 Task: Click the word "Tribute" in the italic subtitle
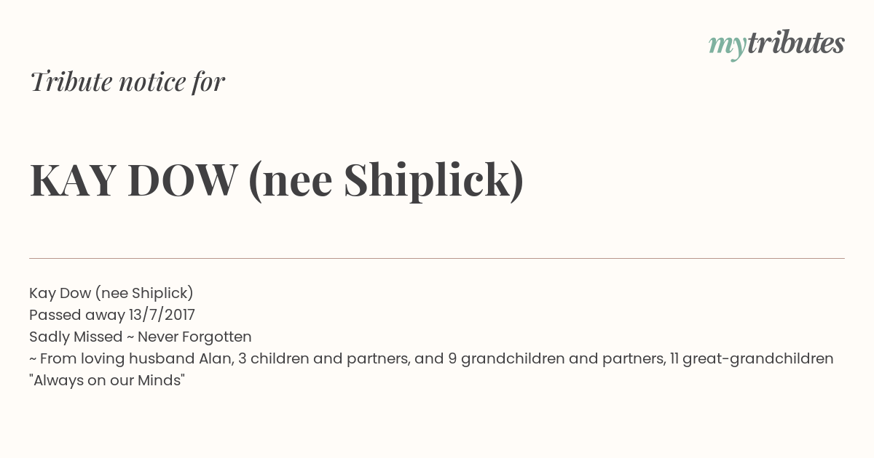[70, 82]
